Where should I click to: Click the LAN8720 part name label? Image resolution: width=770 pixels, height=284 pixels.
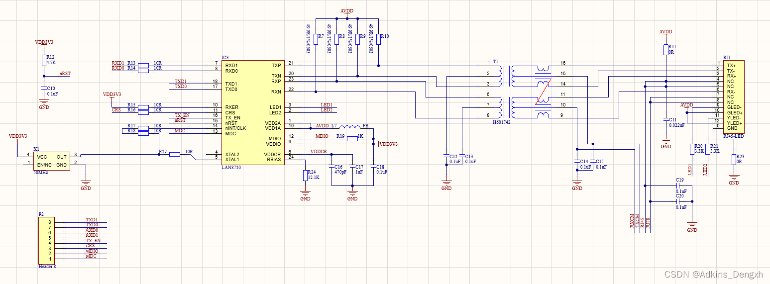231,168
